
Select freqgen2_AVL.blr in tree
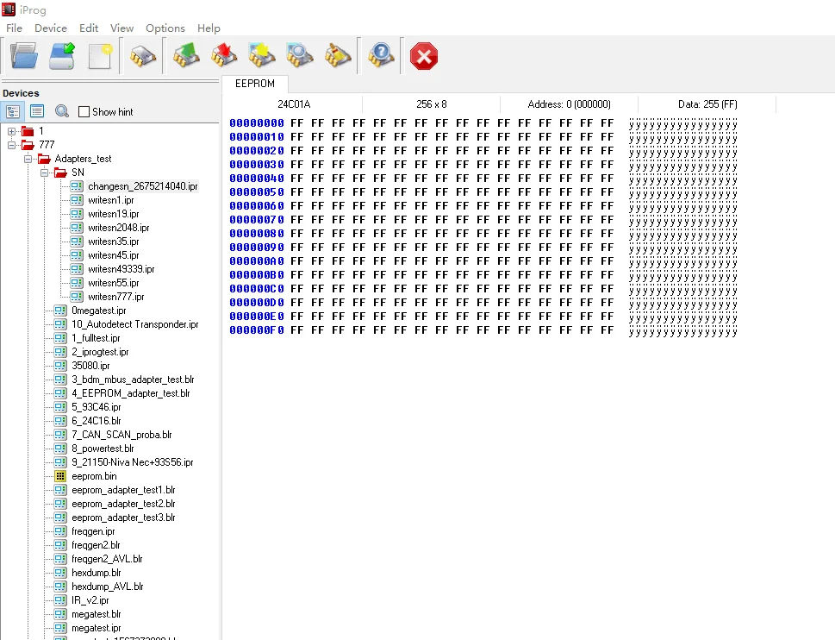click(107, 559)
